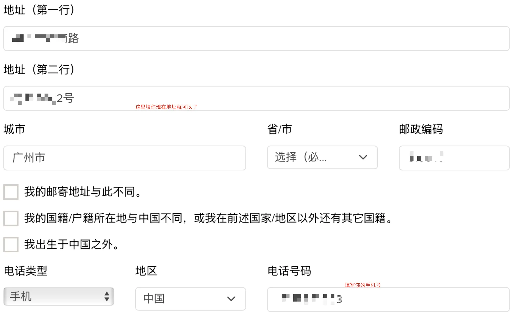Click the chevron icon in 中国 dropdown

[231, 299]
